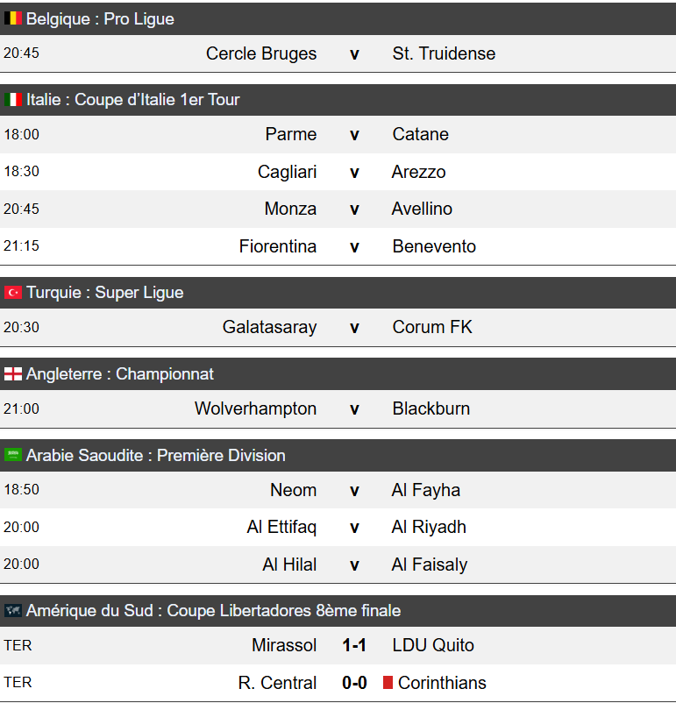Click the Belgium flag icon
This screenshot has width=676, height=703.
click(13, 18)
